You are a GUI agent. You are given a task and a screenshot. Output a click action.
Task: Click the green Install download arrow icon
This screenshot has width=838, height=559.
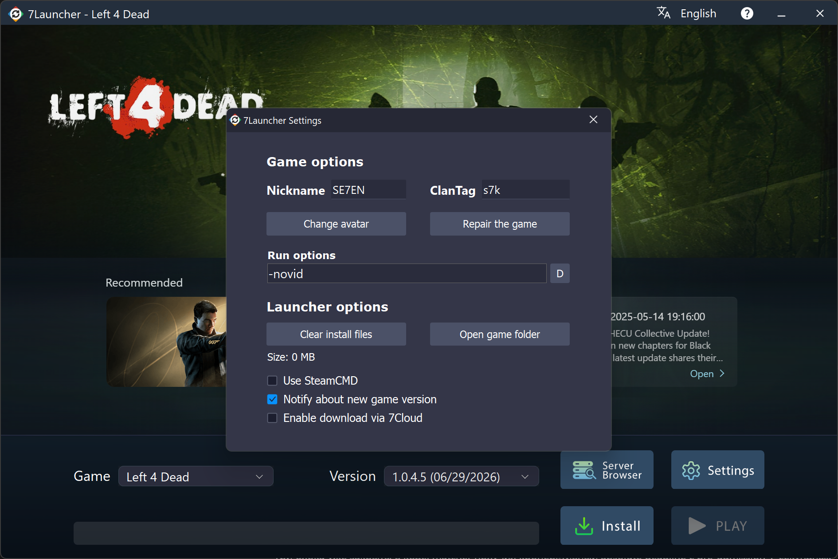click(x=584, y=526)
